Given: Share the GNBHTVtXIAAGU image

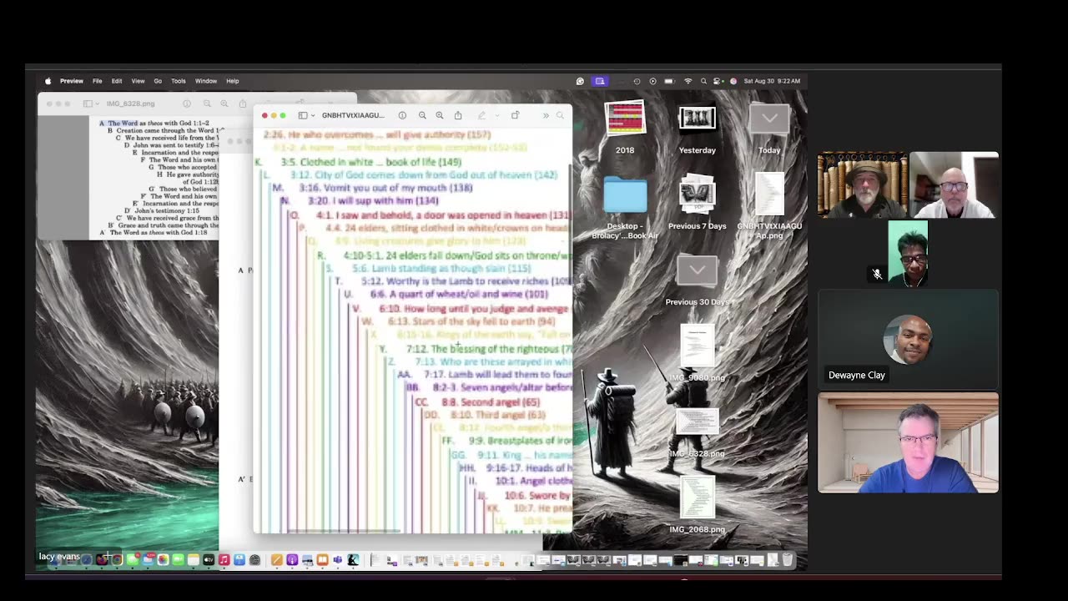Looking at the screenshot, I should coord(458,115).
